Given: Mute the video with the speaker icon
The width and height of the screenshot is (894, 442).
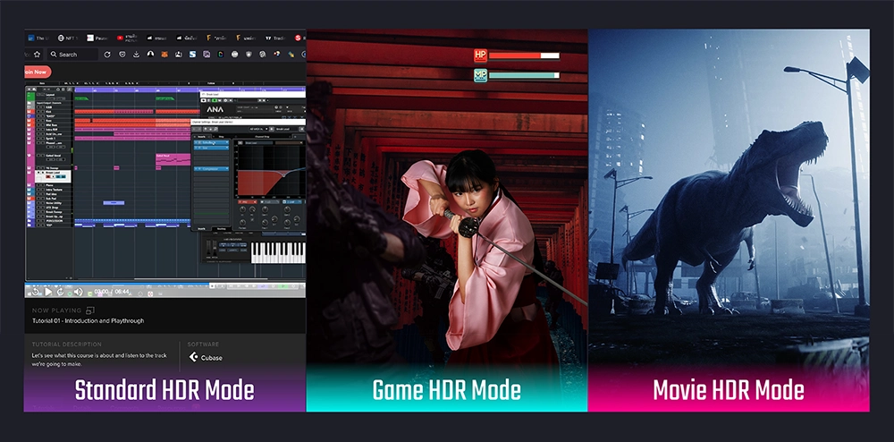Looking at the screenshot, I should click(78, 291).
